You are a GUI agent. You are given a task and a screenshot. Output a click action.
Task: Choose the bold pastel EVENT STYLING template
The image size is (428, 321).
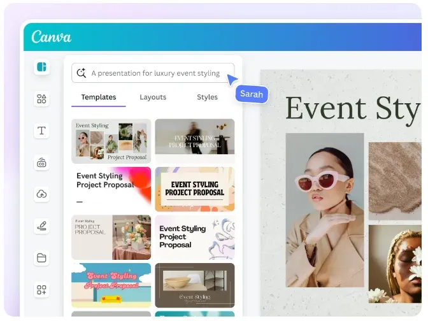click(195, 189)
